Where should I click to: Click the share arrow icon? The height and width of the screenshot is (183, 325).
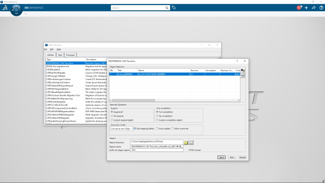pos(314,8)
